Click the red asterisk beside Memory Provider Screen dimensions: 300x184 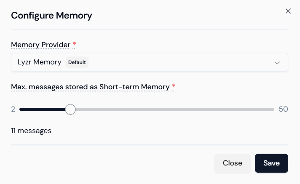[75, 44]
